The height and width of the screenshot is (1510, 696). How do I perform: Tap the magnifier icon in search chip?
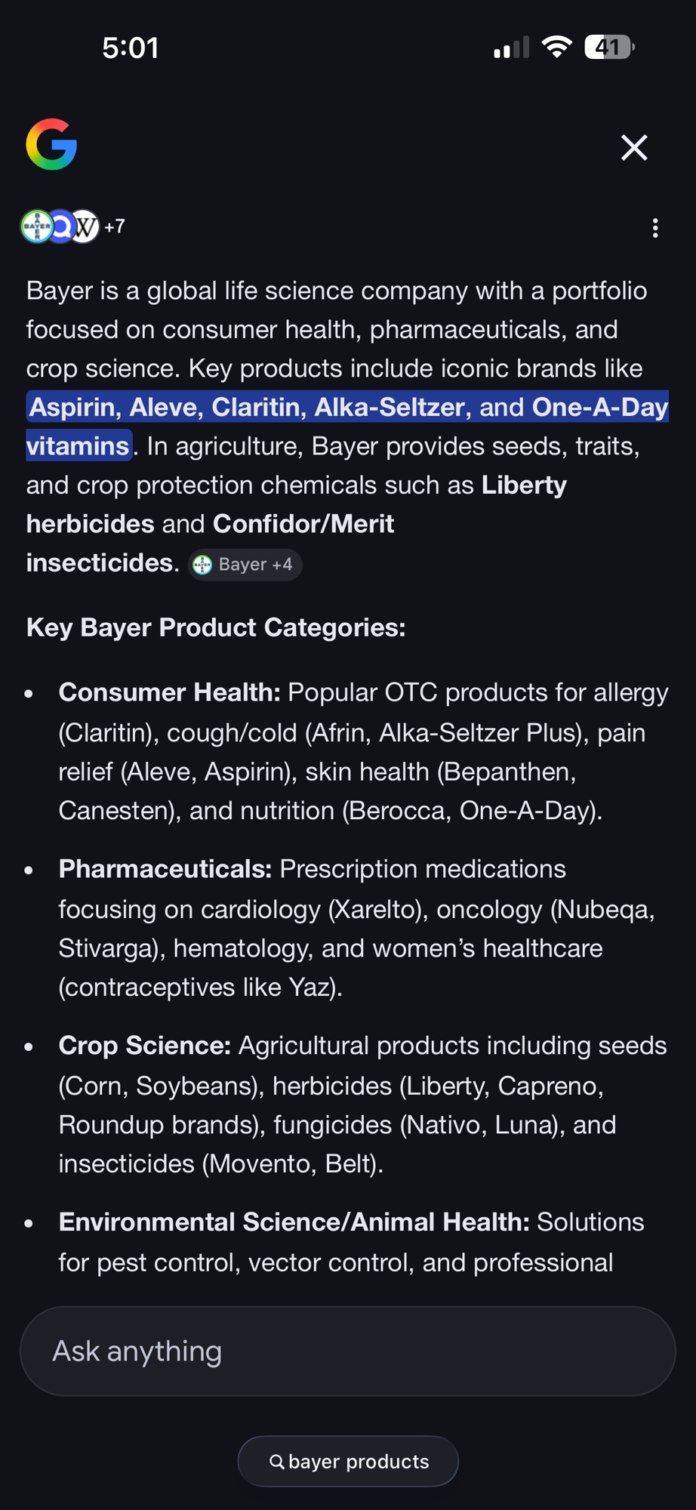tap(277, 1462)
